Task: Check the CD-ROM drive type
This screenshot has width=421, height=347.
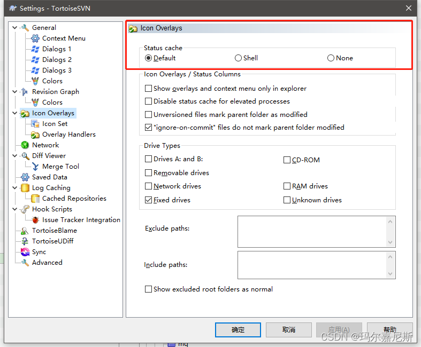Action: (287, 160)
